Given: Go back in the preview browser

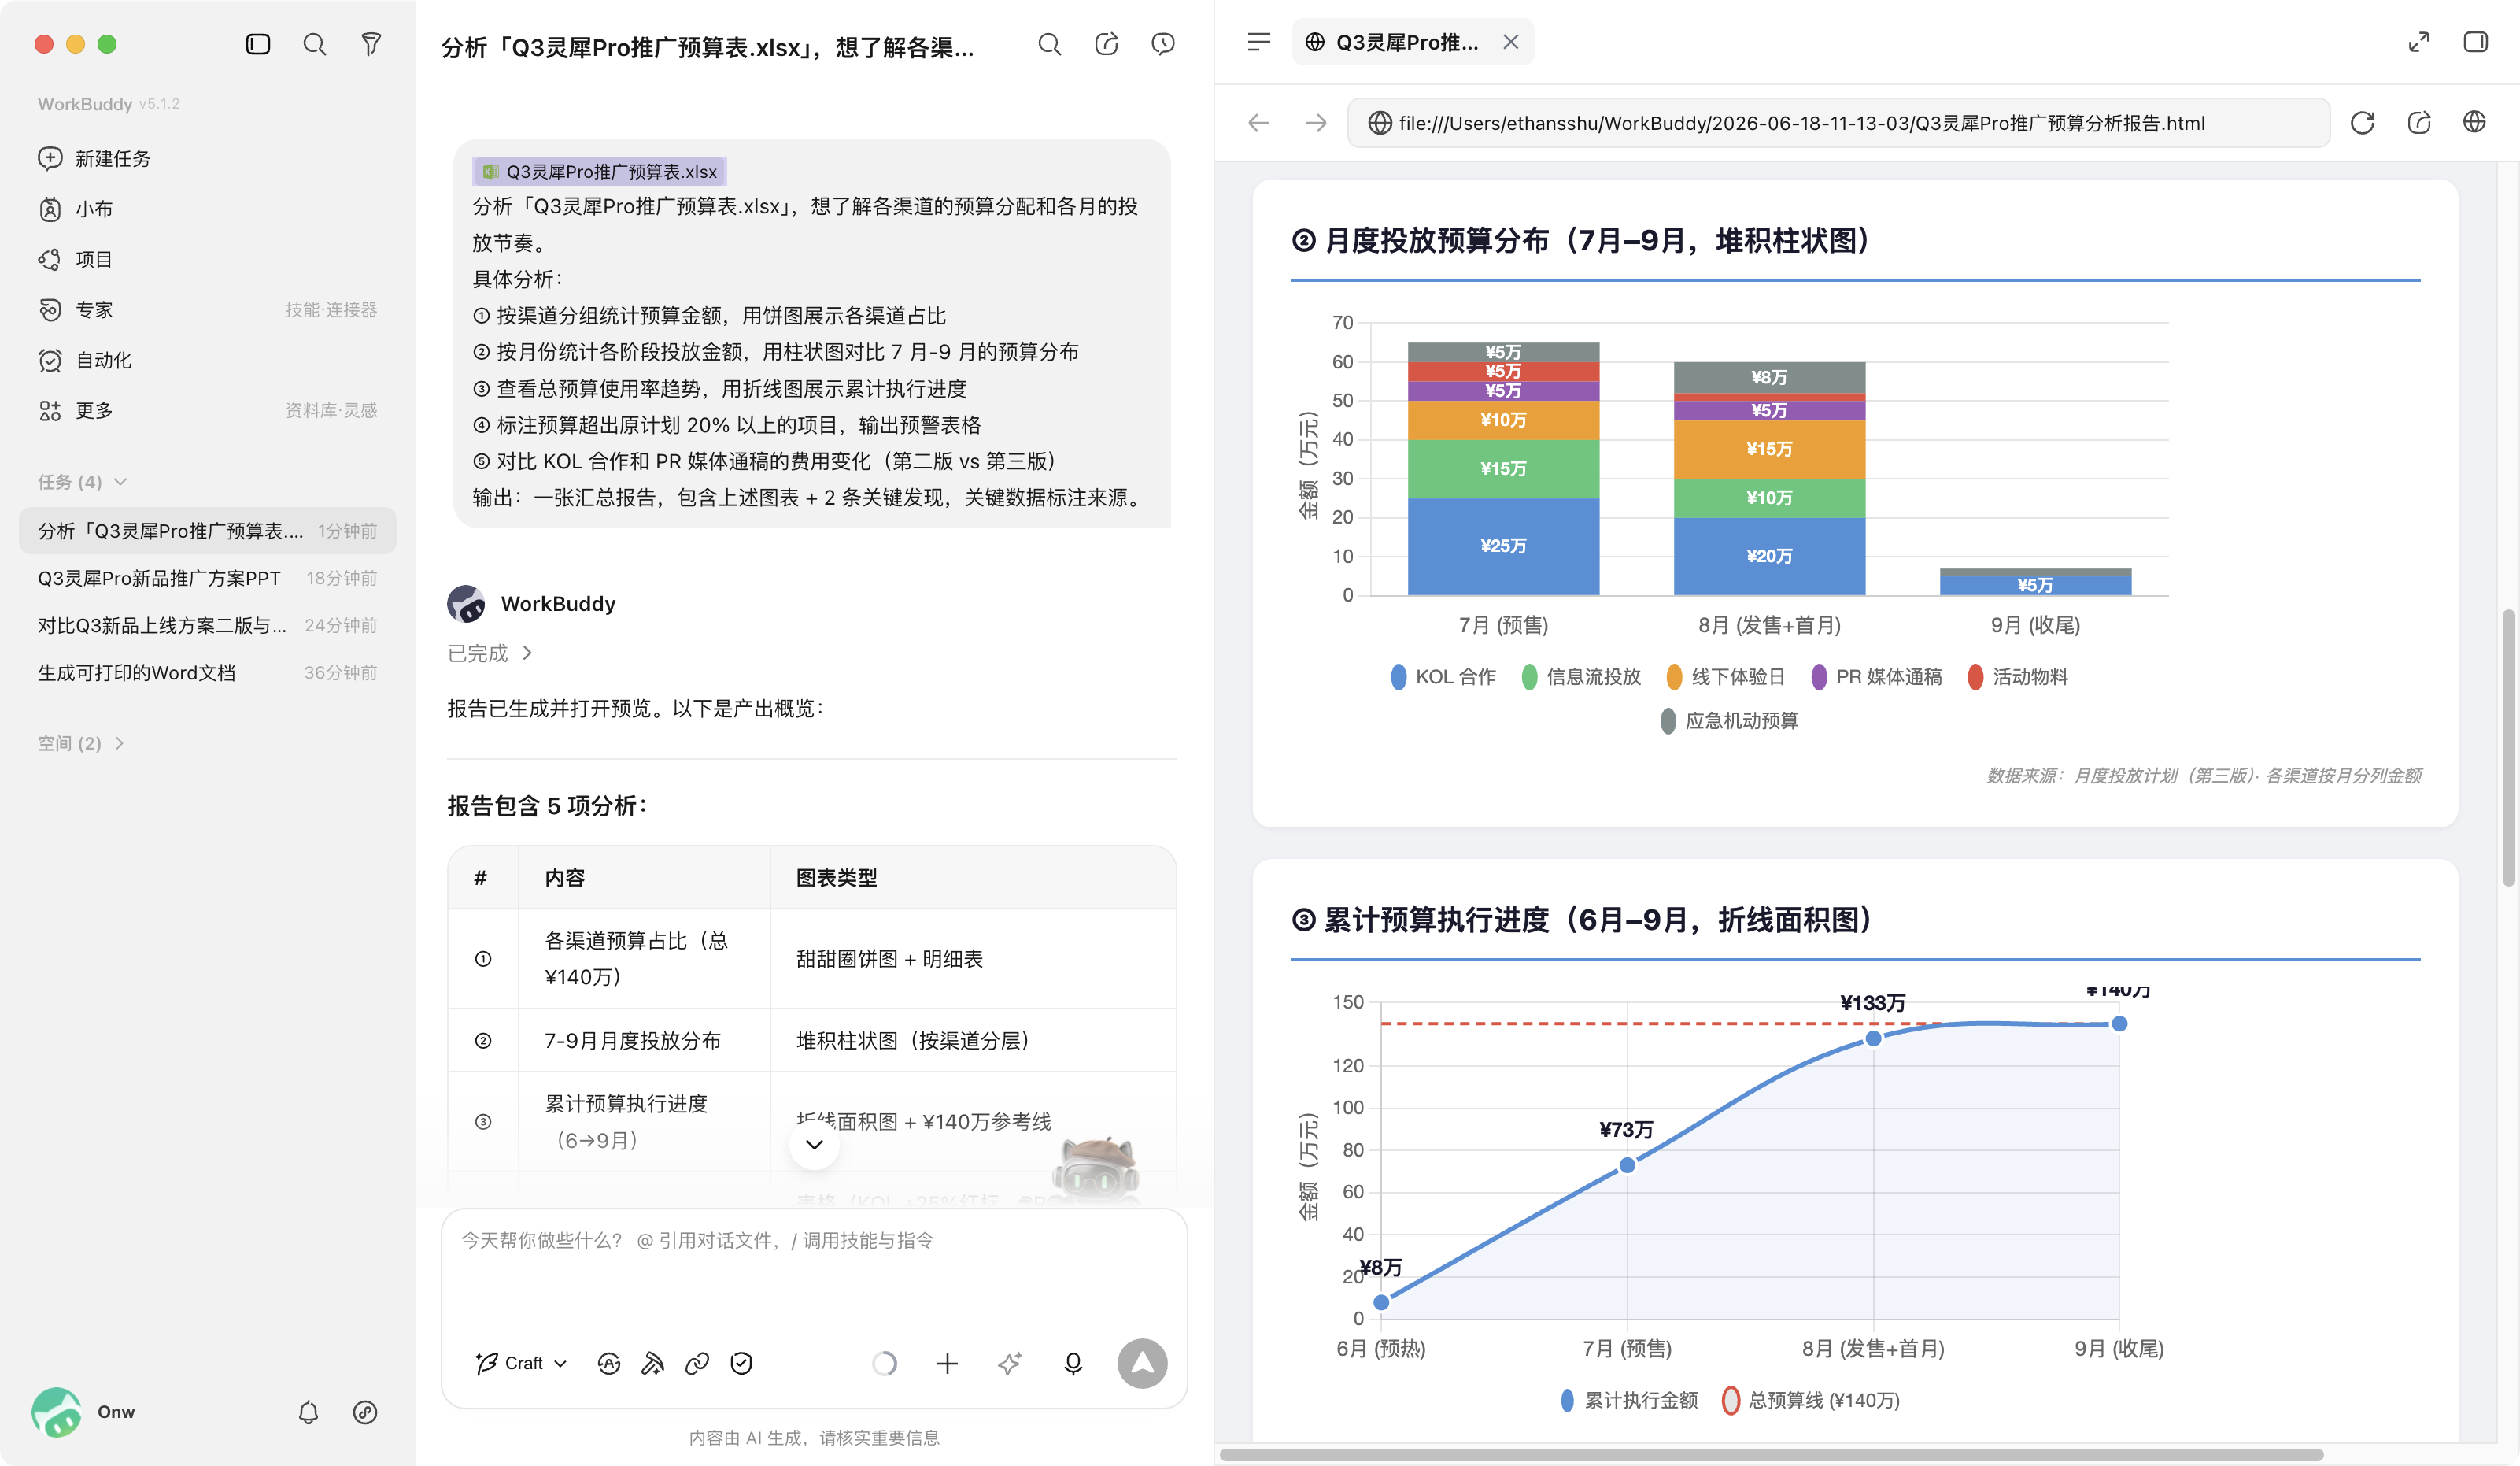Looking at the screenshot, I should (x=1259, y=123).
